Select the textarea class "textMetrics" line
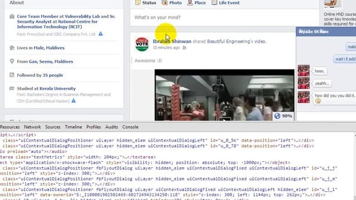Viewport: 356px width, 200px height. click(78, 157)
